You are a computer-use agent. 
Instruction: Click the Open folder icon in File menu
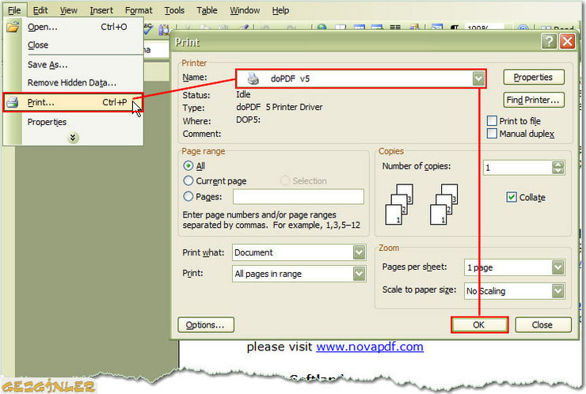tap(13, 27)
